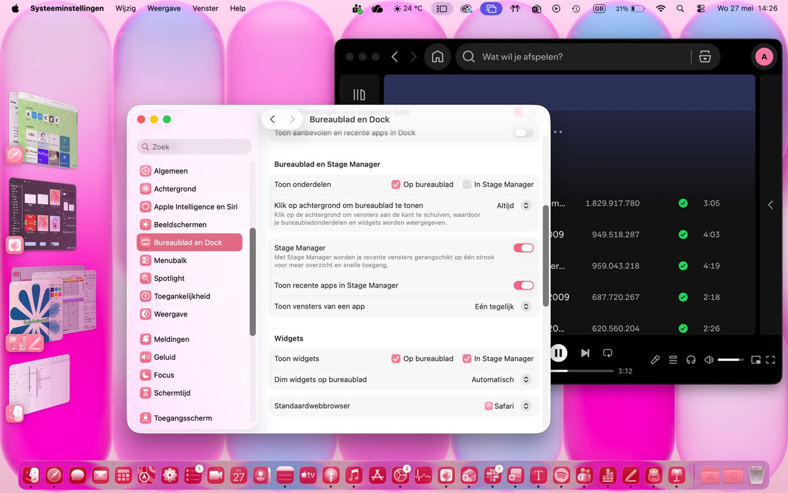Disable Toon recente apps in Stage Manager

[523, 286]
